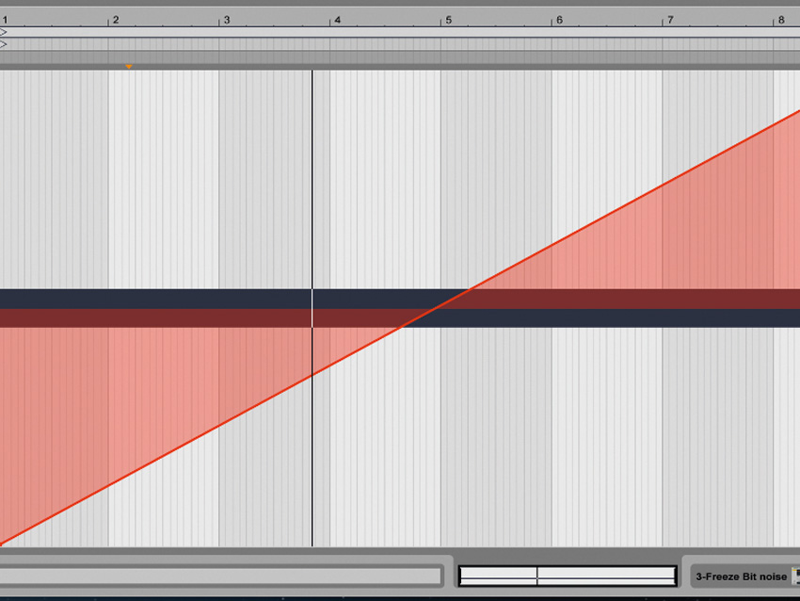Click bar 5 on the beat ruler
This screenshot has width=800, height=601.
click(448, 20)
